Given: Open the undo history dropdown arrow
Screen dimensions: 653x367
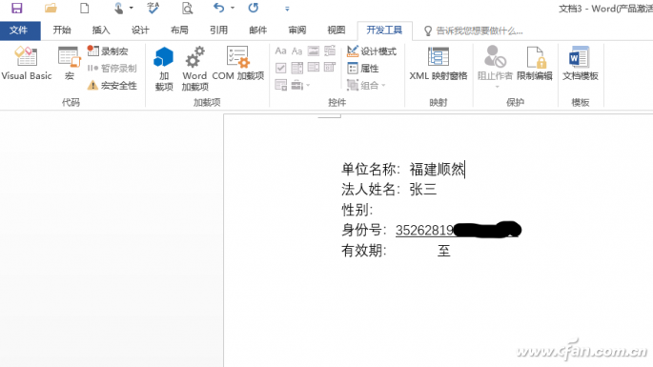Looking at the screenshot, I should [233, 8].
